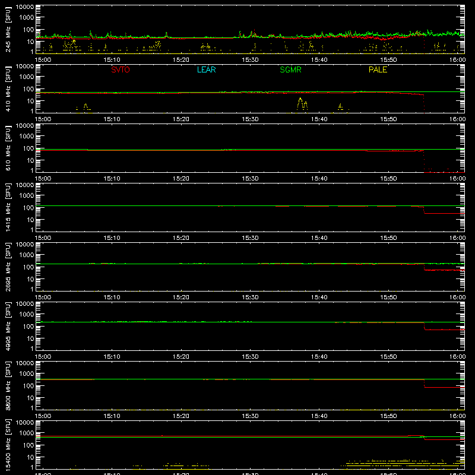Screen dimensions: 475x475
Task: Click 15:00 time label under 245 MHz panel
Action: [43, 60]
